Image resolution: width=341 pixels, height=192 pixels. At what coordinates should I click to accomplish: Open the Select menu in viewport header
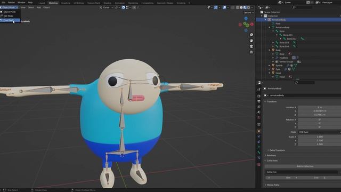[31, 7]
